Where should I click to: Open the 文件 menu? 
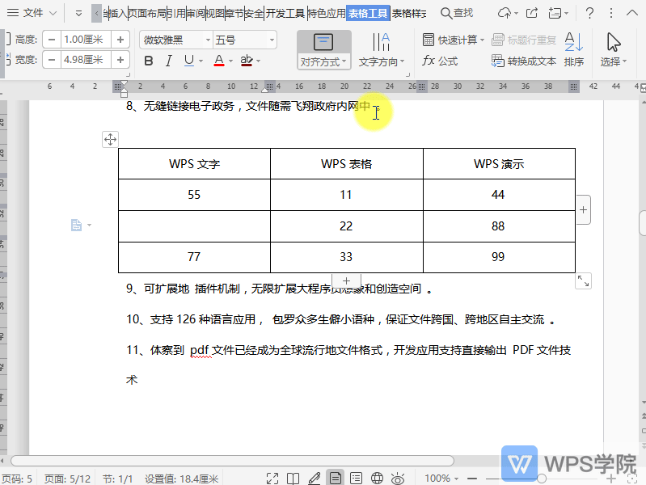[25, 13]
